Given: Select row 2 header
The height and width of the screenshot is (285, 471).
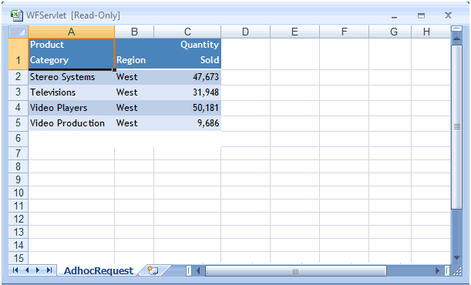Looking at the screenshot, I should click(19, 77).
